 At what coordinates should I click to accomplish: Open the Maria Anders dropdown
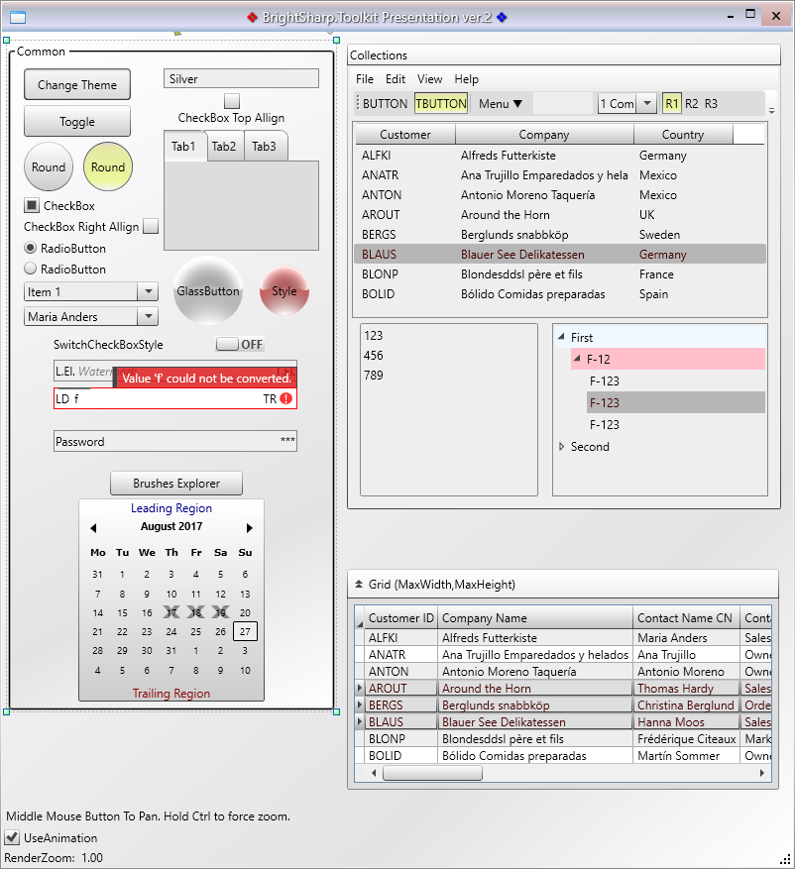(x=148, y=317)
